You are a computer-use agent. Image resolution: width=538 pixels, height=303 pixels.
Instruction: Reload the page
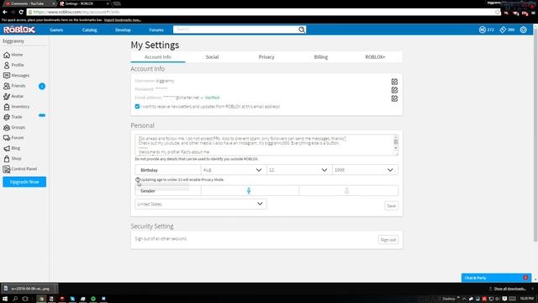tap(21, 12)
